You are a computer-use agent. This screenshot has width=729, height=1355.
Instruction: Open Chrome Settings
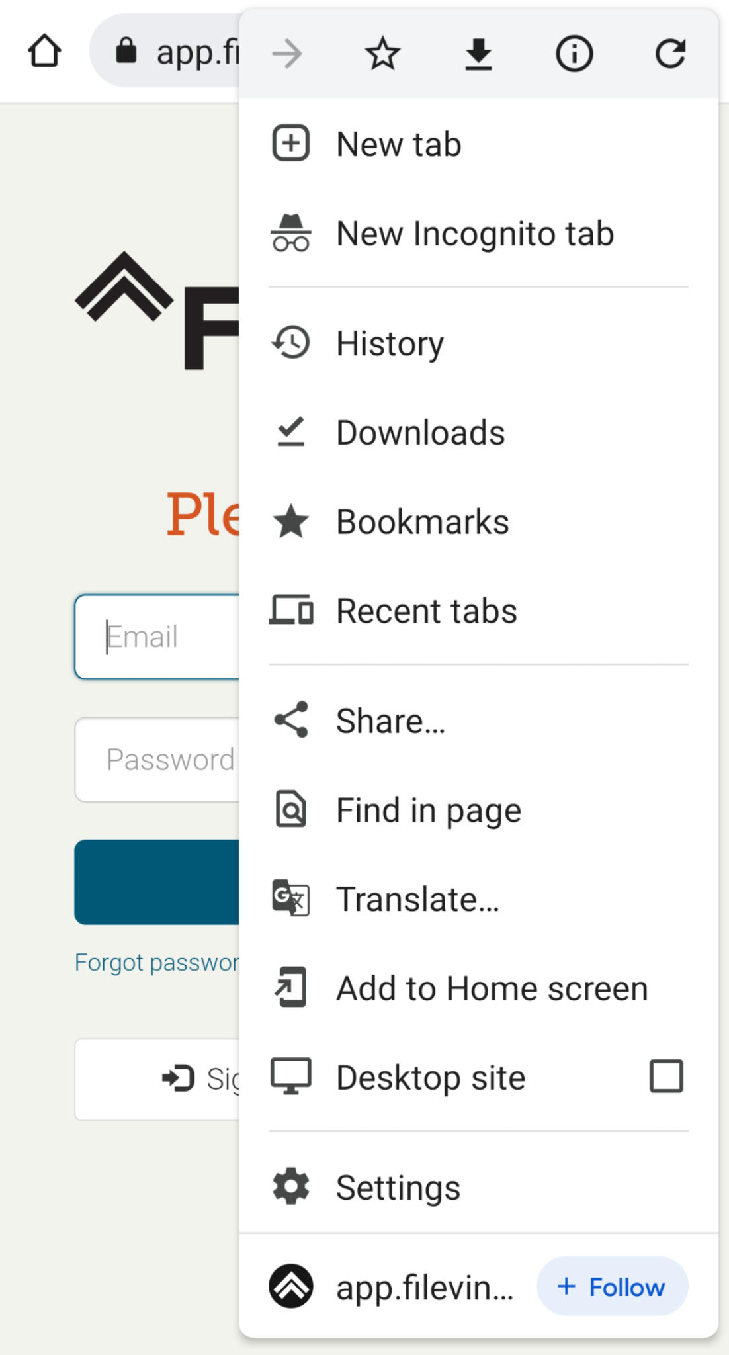(x=398, y=1188)
